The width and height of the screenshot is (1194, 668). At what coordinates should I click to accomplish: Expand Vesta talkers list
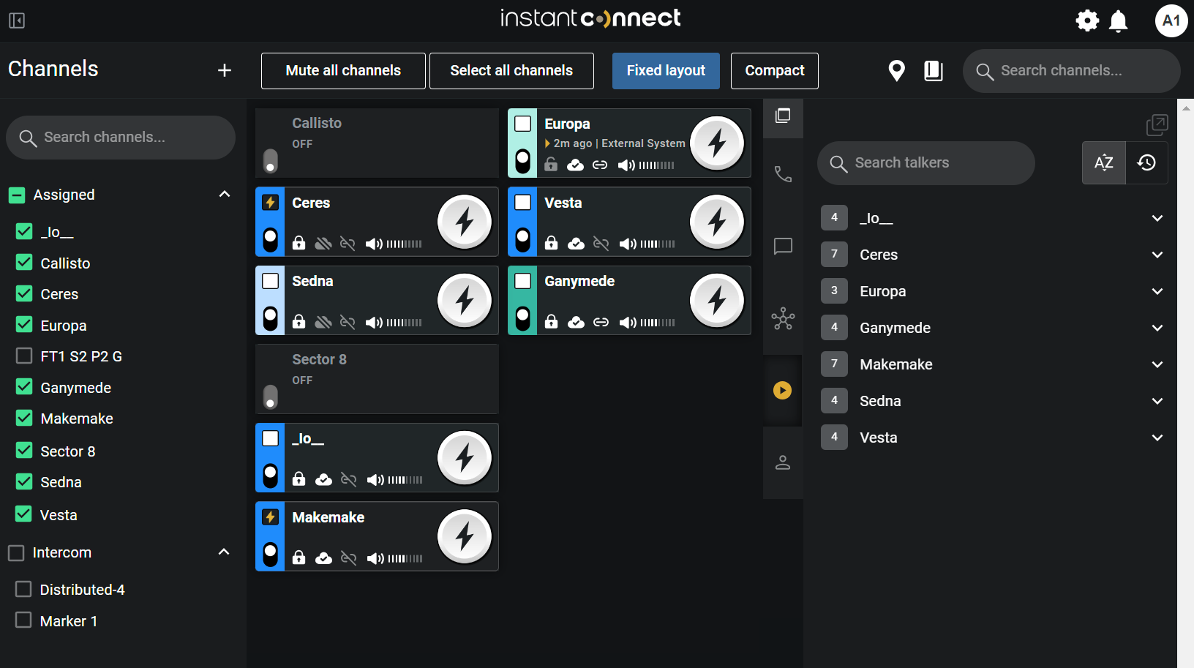1157,438
